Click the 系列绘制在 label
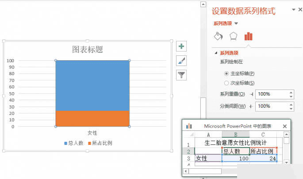 tap(231, 62)
